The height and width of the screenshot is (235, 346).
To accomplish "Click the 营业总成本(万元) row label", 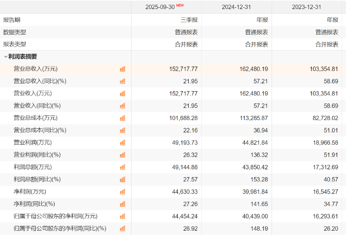I will [35, 118].
